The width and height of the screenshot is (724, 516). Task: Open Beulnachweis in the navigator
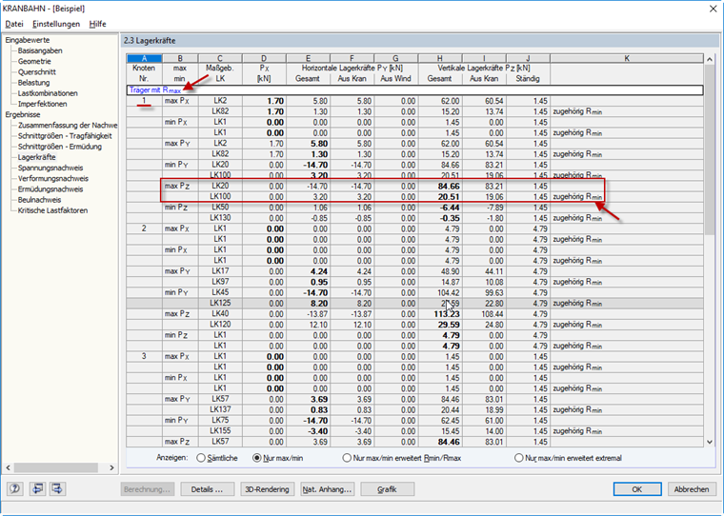click(x=39, y=199)
